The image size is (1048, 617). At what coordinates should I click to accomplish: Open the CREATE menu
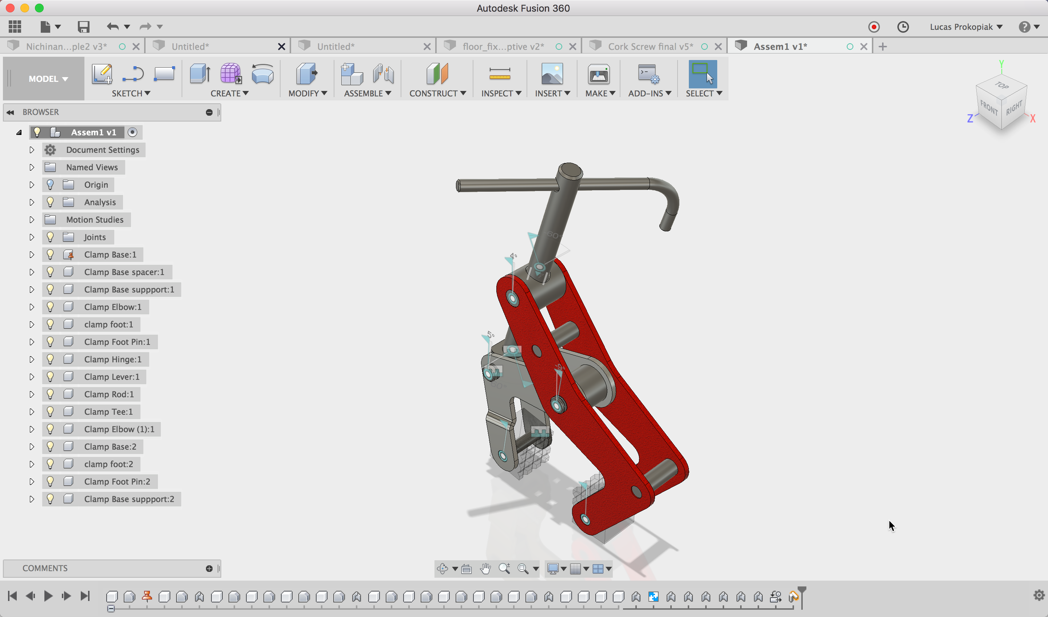click(x=230, y=93)
